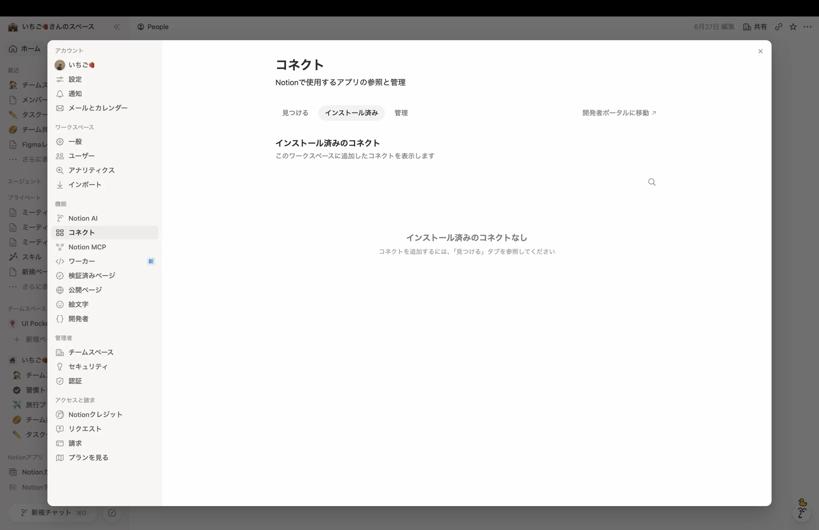Click 新規チャット button at bottom

pos(53,513)
